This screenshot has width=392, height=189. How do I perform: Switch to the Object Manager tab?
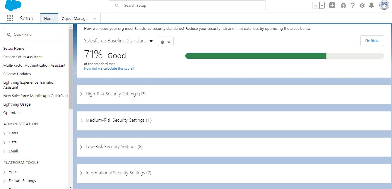(75, 18)
